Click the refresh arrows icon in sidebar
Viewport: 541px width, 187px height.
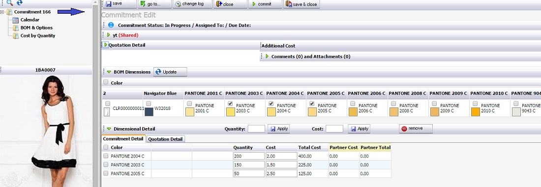pyautogui.click(x=20, y=3)
